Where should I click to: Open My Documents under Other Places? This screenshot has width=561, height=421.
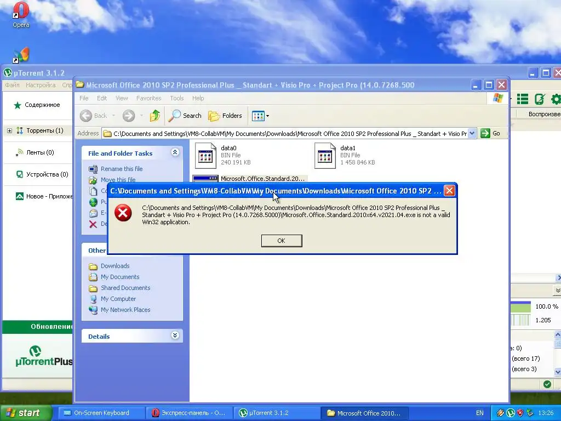(x=120, y=277)
